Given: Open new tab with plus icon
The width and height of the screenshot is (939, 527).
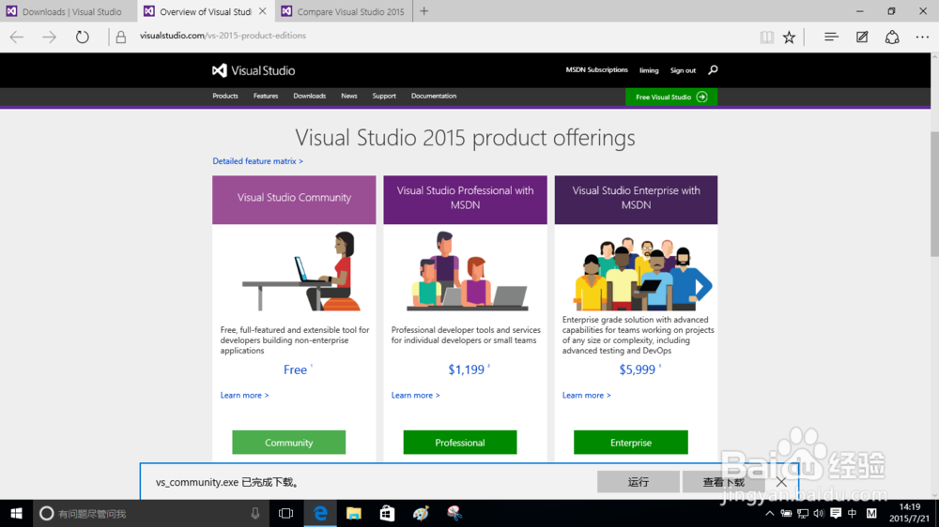Looking at the screenshot, I should pyautogui.click(x=424, y=10).
